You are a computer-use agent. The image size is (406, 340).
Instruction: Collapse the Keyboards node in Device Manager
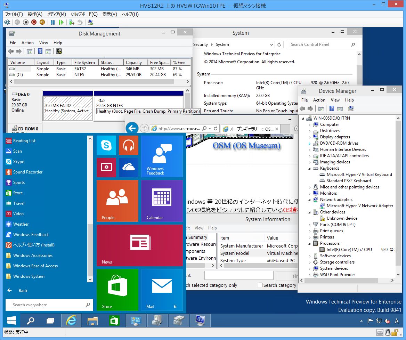309,168
